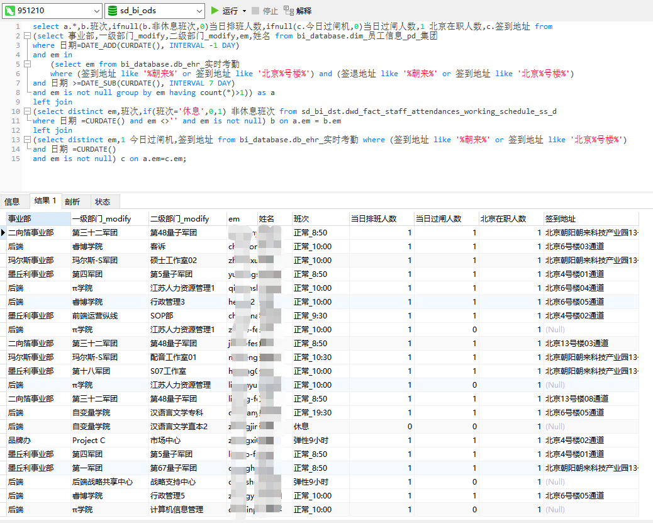Click the green connection icon beside 951210
Viewport: 653px width, 523px height.
pyautogui.click(x=10, y=11)
